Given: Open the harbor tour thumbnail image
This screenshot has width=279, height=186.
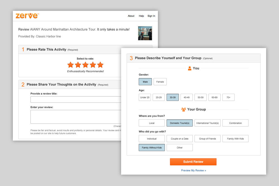Looking at the screenshot, I should [x=145, y=33].
